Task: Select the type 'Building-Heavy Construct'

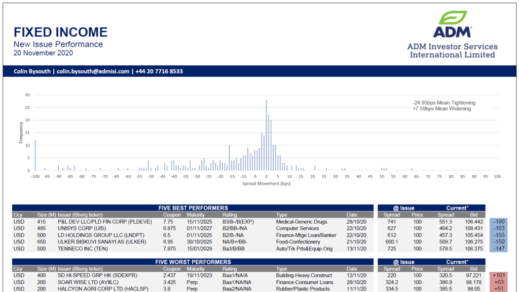Action: pos(304,275)
